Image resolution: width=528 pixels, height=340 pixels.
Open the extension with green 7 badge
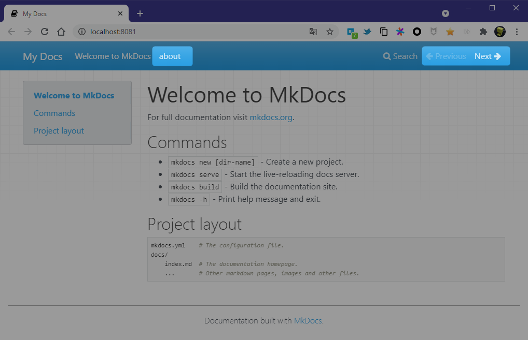[352, 33]
